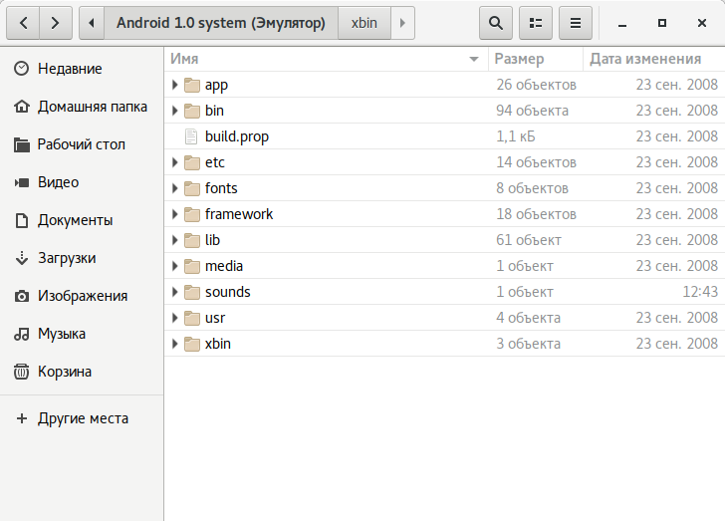Viewport: 725px width, 521px height.
Task: Go forward to the next folder
Action: [56, 23]
